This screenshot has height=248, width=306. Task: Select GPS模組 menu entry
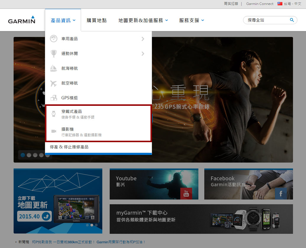coord(98,98)
